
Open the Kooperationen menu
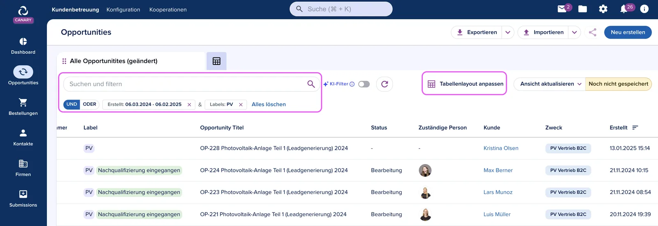click(x=168, y=9)
